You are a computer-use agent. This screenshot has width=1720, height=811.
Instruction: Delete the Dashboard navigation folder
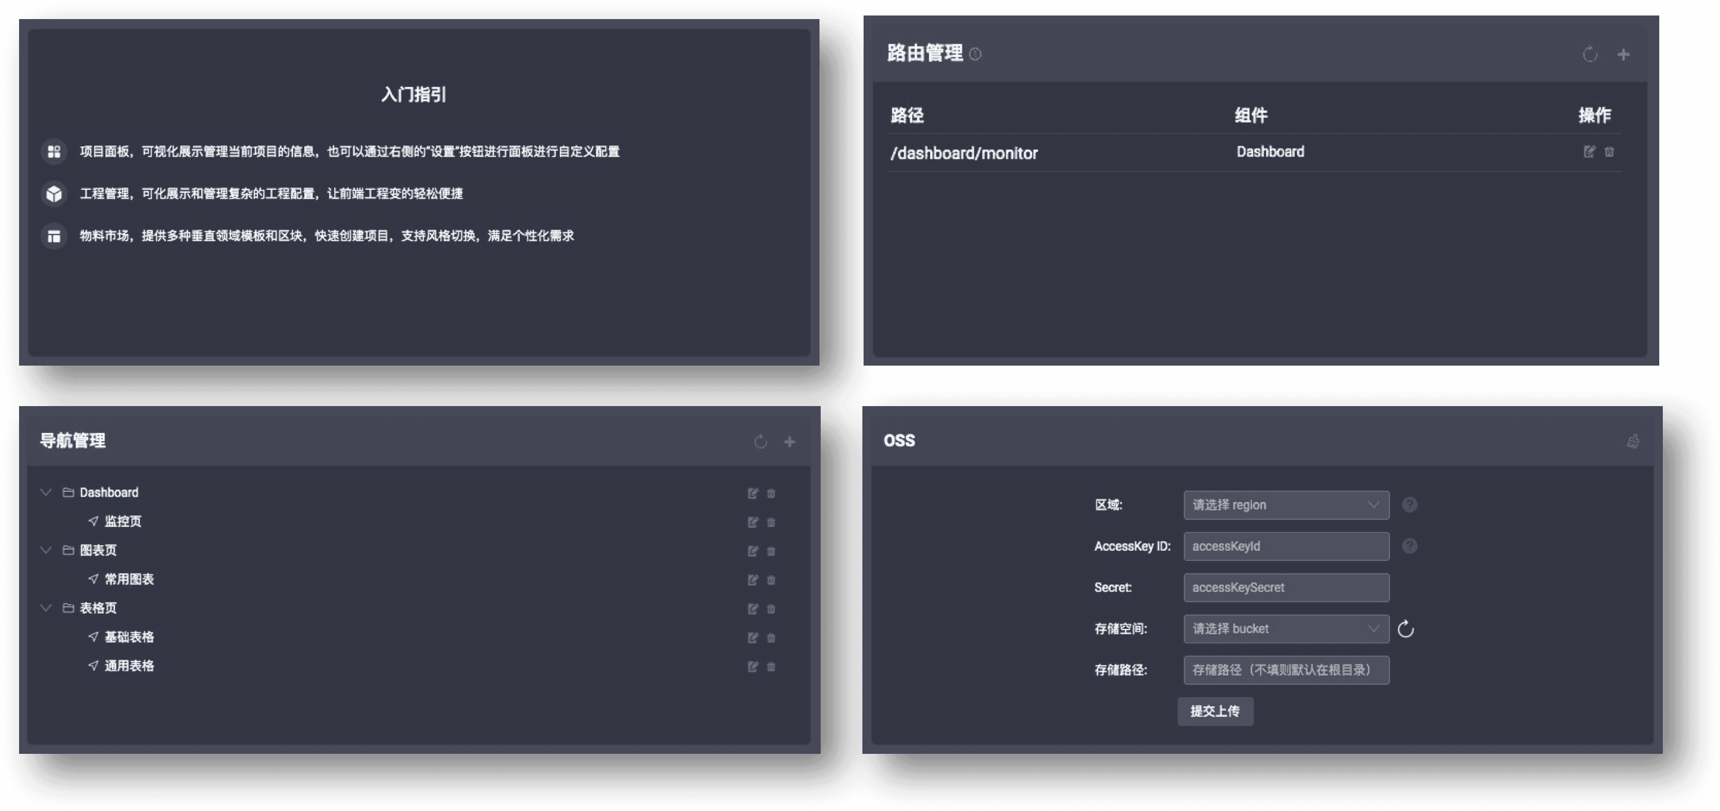pyautogui.click(x=771, y=493)
